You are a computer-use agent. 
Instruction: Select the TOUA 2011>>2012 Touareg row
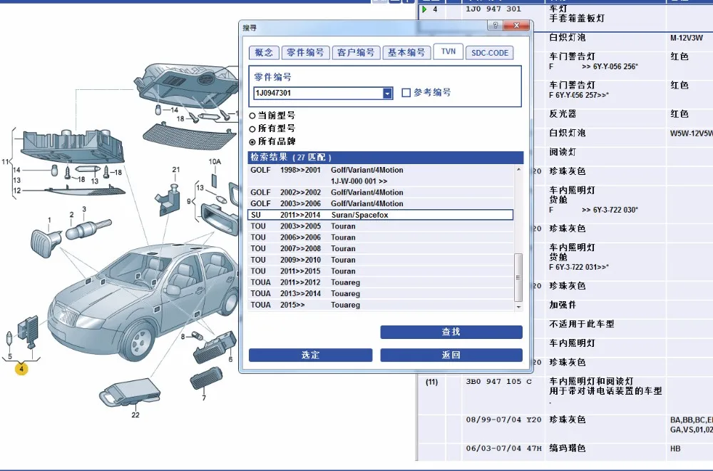[381, 283]
